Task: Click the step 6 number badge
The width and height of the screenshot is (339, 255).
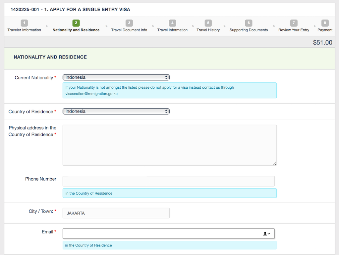Action: [x=249, y=23]
